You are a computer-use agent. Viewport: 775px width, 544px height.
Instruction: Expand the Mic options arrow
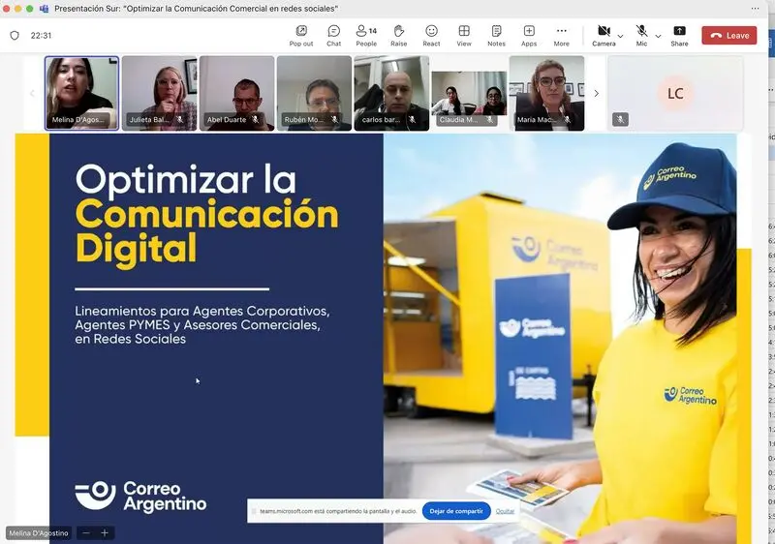tap(658, 36)
